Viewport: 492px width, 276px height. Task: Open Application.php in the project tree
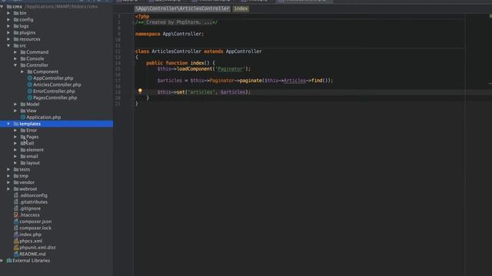coord(43,117)
